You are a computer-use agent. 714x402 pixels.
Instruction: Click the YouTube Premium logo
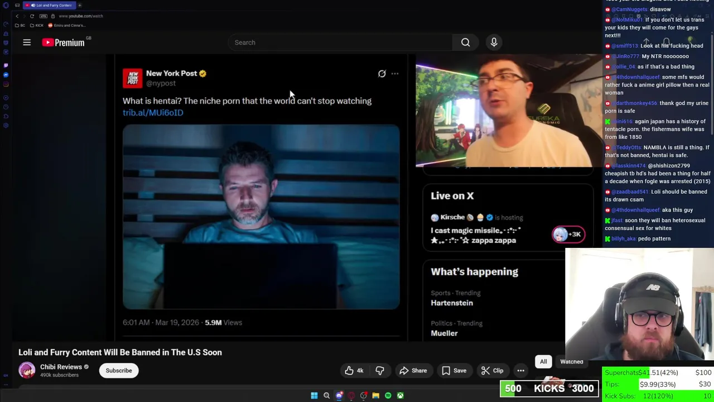tap(63, 42)
